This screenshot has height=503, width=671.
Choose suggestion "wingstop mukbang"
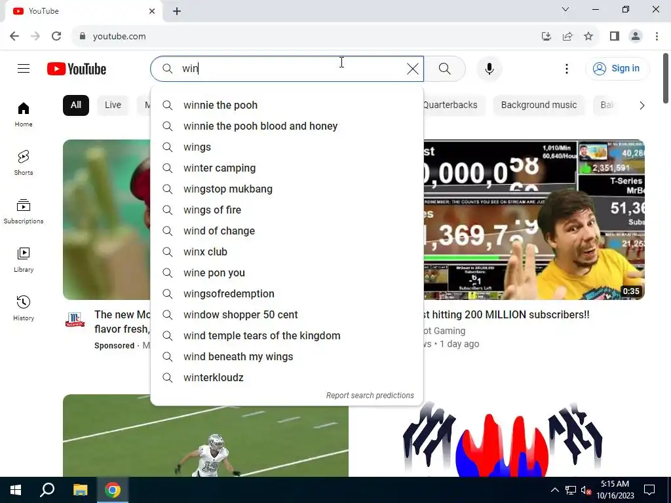287,189
